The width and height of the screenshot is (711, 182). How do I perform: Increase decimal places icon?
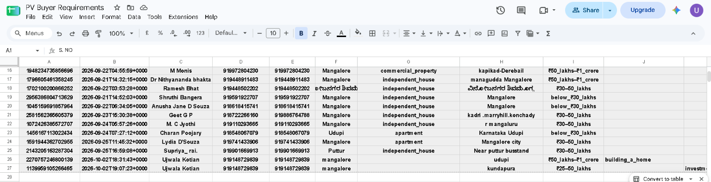tap(187, 33)
